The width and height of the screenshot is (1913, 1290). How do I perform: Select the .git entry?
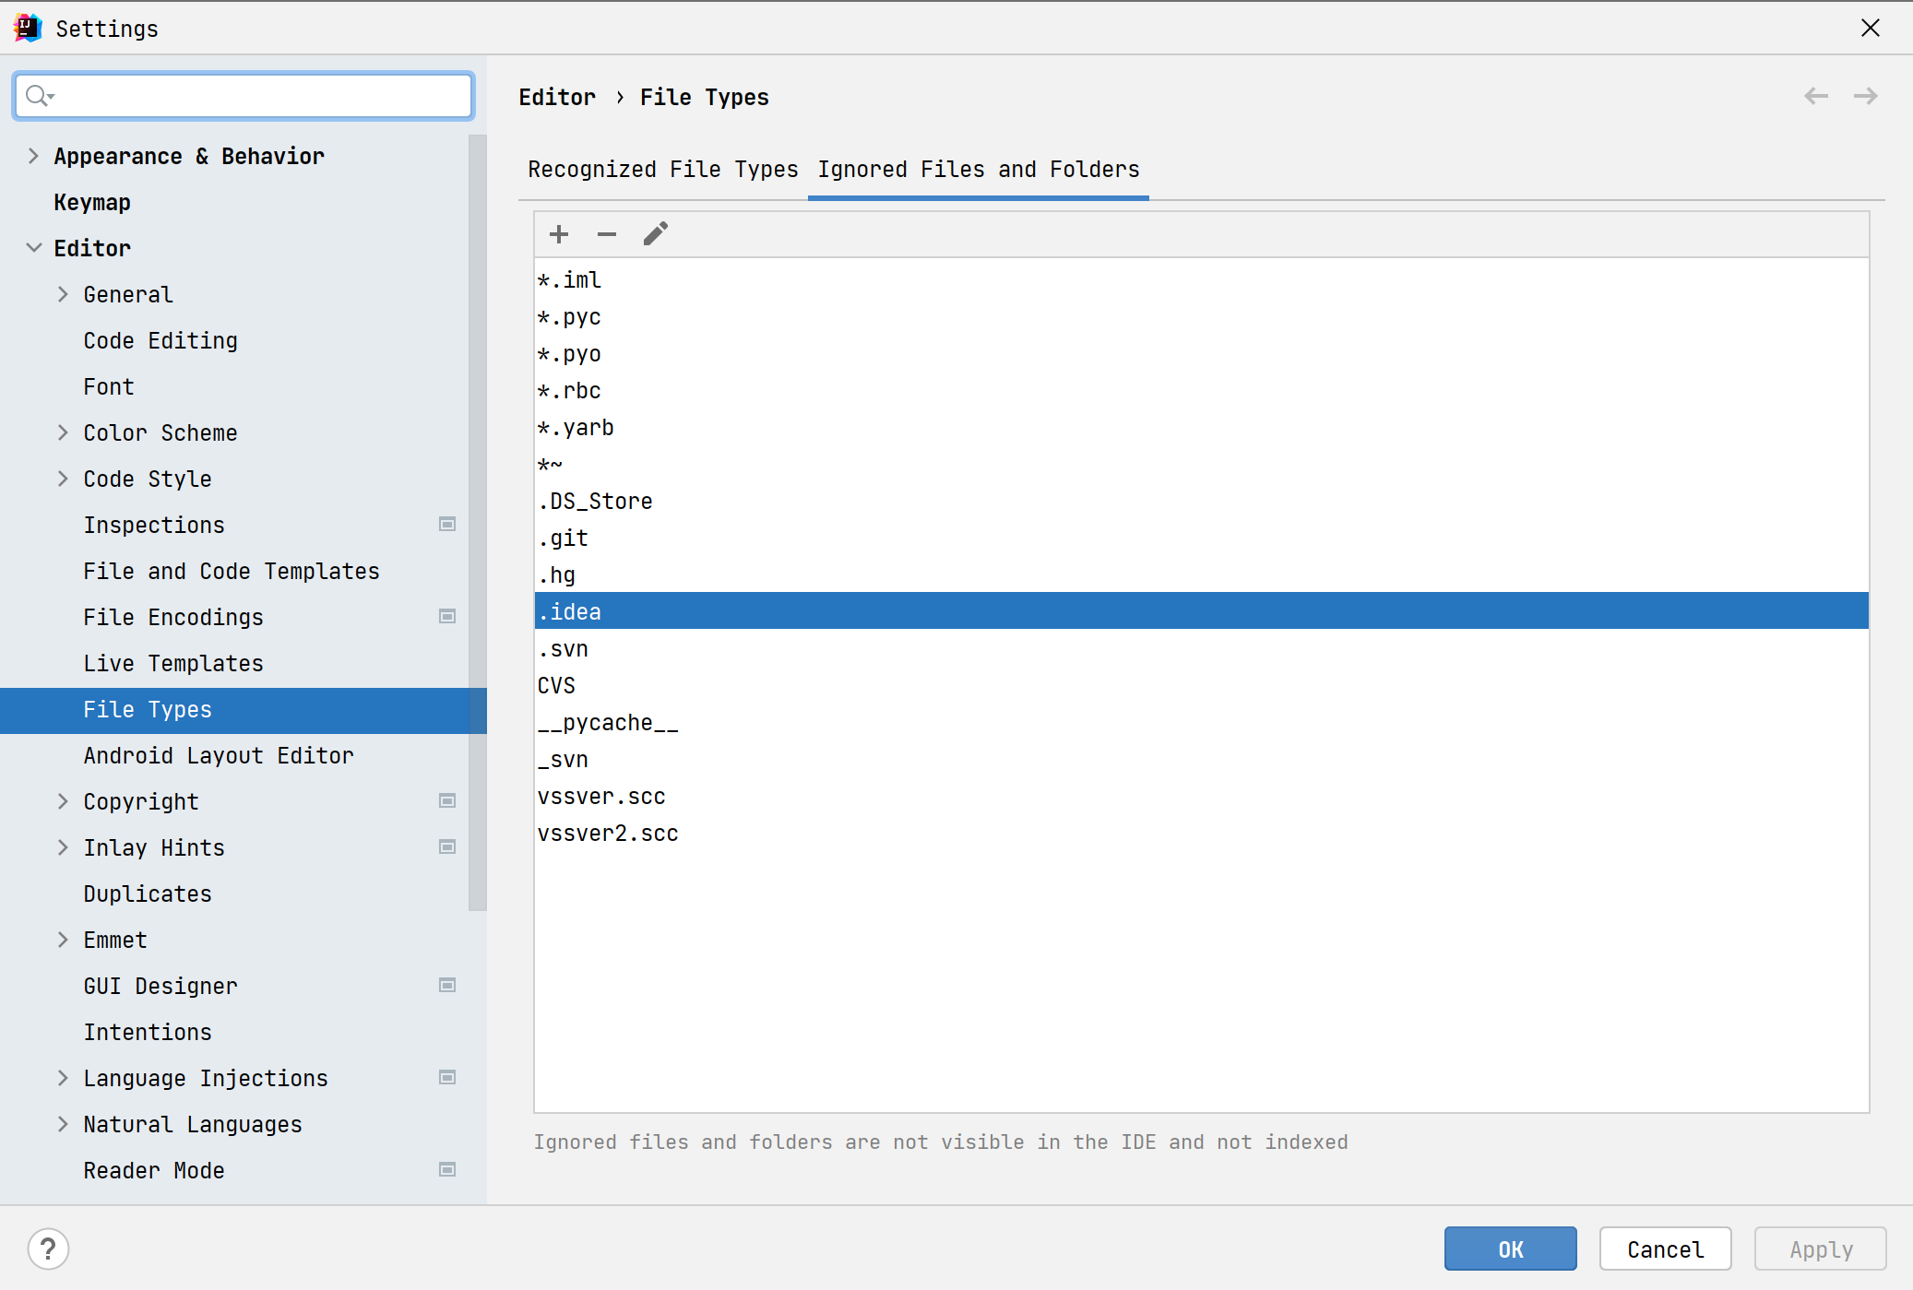click(1202, 538)
